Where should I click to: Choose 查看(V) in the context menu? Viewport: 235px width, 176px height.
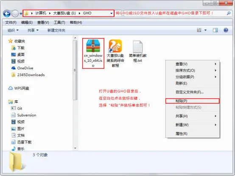click(x=193, y=64)
